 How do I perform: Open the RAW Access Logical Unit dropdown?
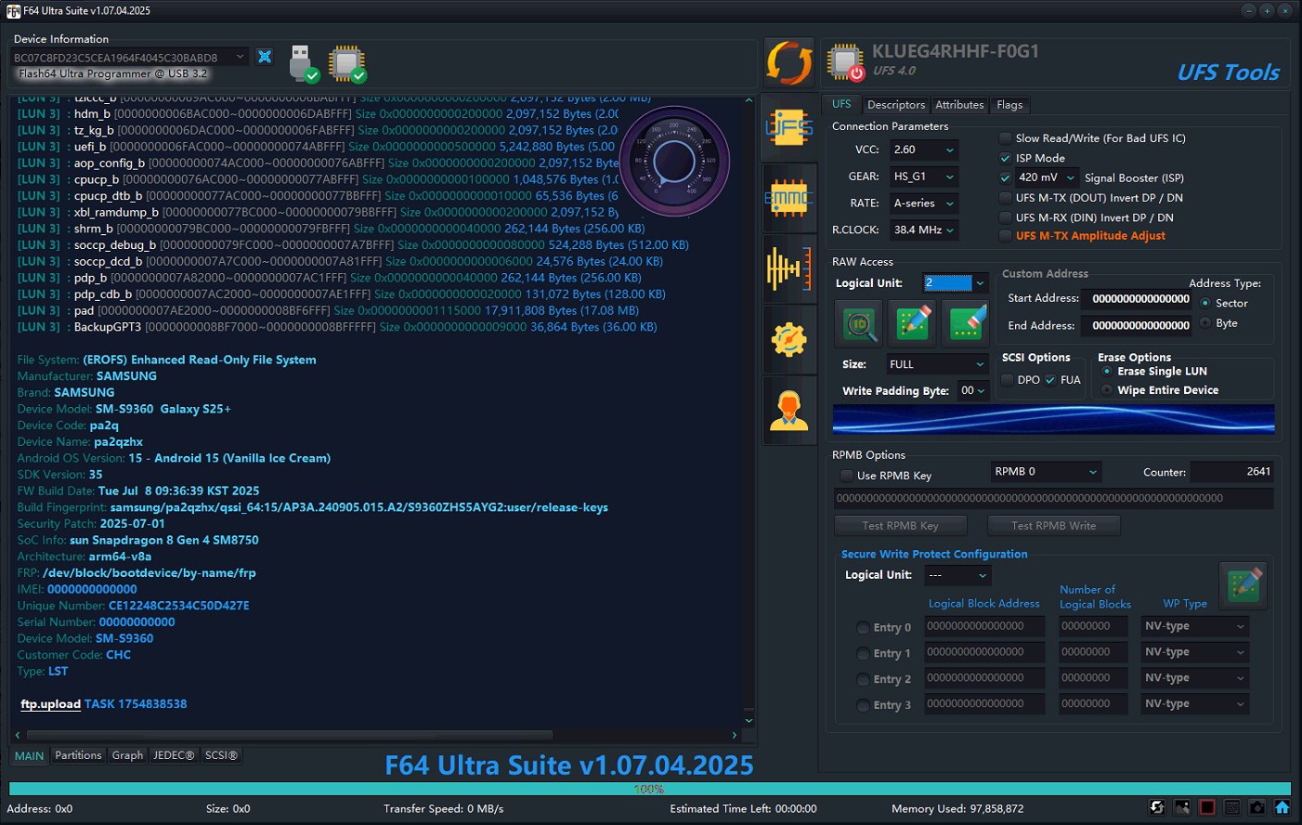point(956,282)
